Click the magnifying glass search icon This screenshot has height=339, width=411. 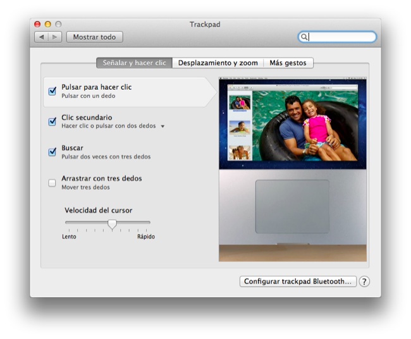point(304,37)
